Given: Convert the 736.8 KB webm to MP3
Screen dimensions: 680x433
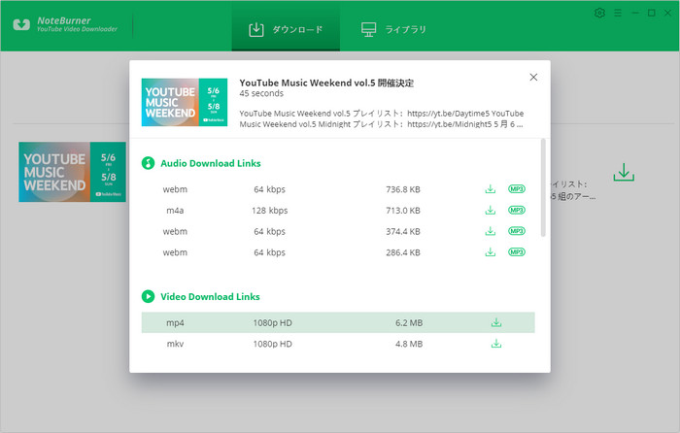Looking at the screenshot, I should pyautogui.click(x=517, y=189).
